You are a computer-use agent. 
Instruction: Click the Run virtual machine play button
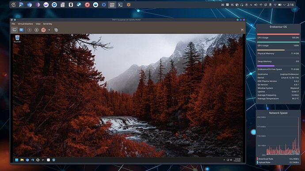coord(29,30)
